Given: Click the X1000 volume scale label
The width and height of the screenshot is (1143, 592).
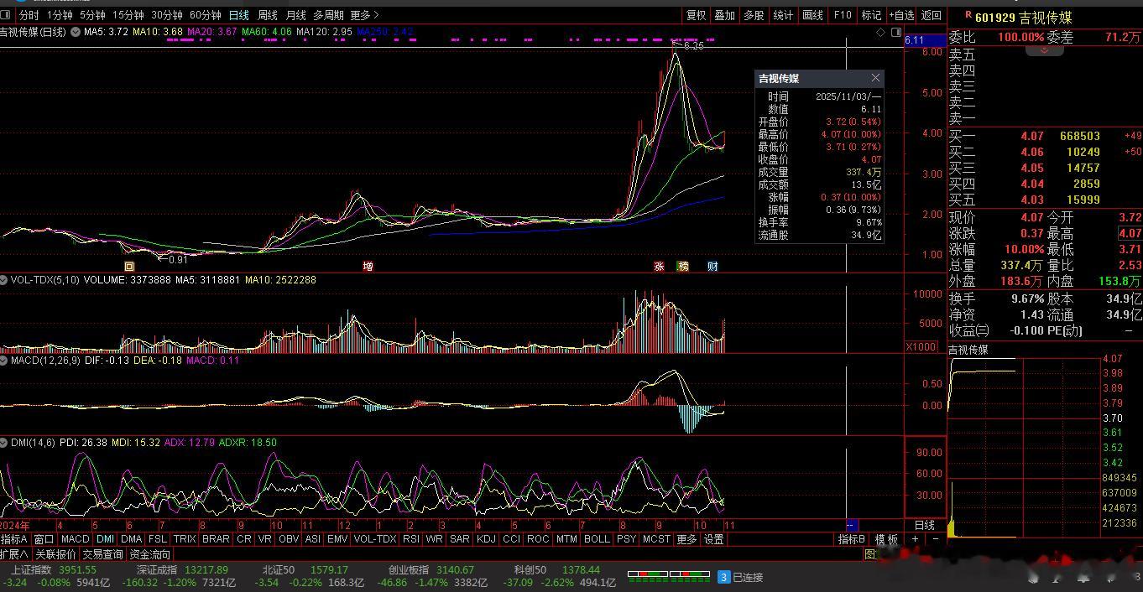Looking at the screenshot, I should pyautogui.click(x=921, y=347).
